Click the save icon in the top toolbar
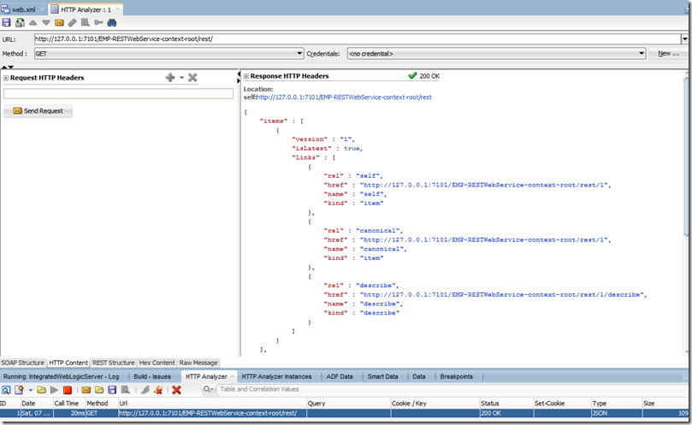The width and height of the screenshot is (692, 425). [7, 22]
